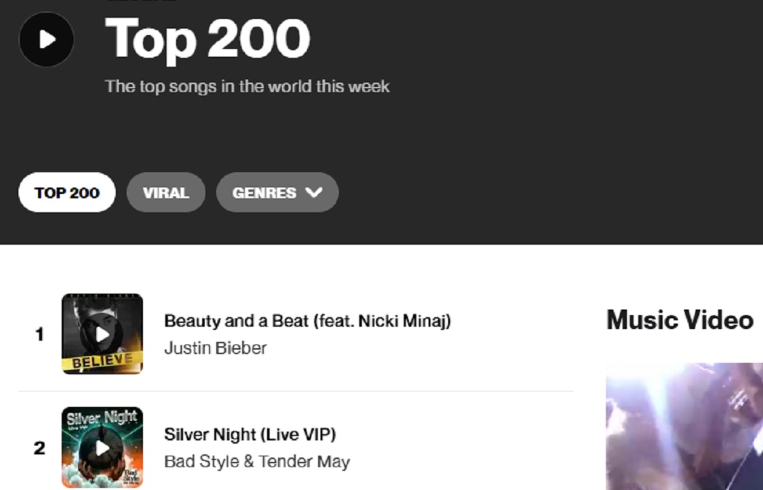Click the top songs this week subtitle
763x490 pixels.
click(x=247, y=86)
